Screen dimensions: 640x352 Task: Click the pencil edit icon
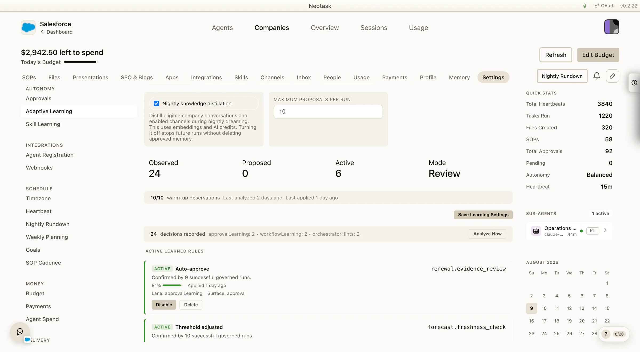tap(613, 76)
